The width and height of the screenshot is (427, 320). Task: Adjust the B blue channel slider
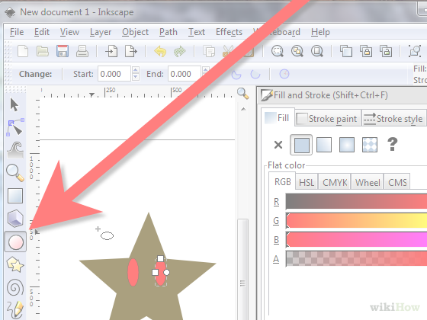[356, 239]
